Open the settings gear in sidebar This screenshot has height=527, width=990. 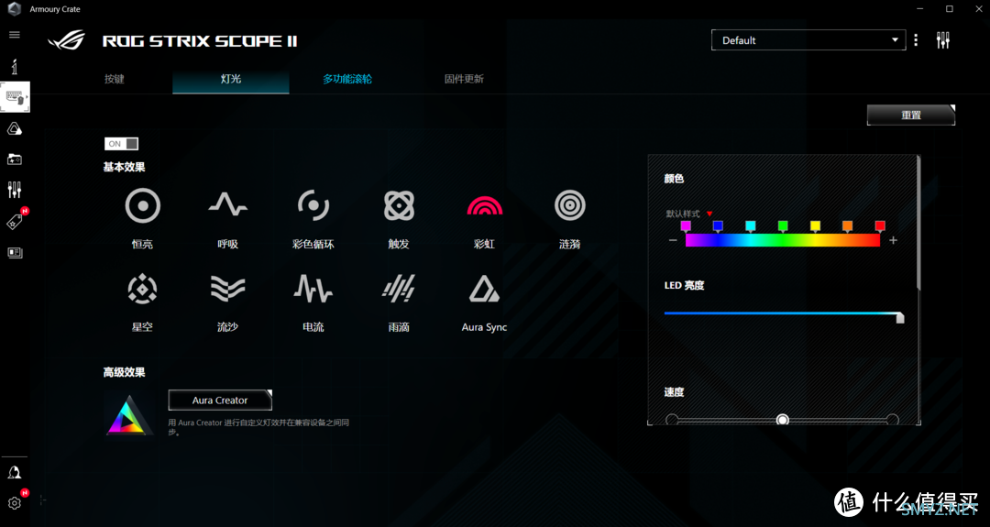click(x=15, y=503)
